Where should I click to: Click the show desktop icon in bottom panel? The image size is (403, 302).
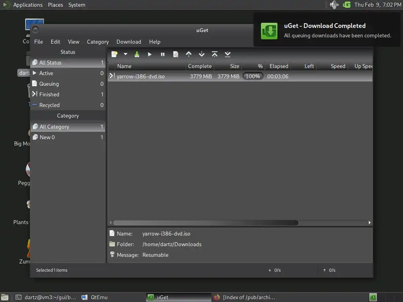click(x=5, y=297)
